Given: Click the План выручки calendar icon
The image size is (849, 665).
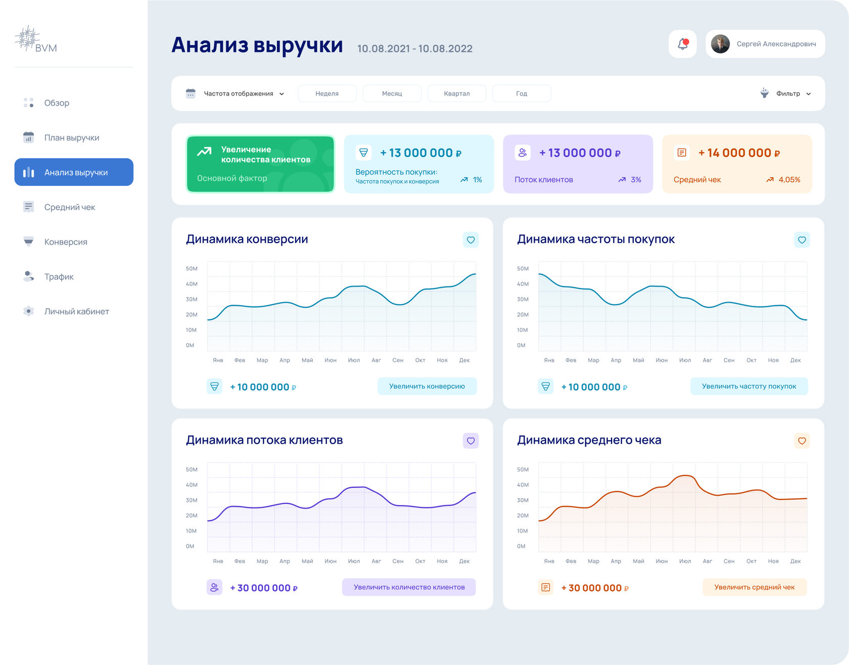Looking at the screenshot, I should [29, 137].
